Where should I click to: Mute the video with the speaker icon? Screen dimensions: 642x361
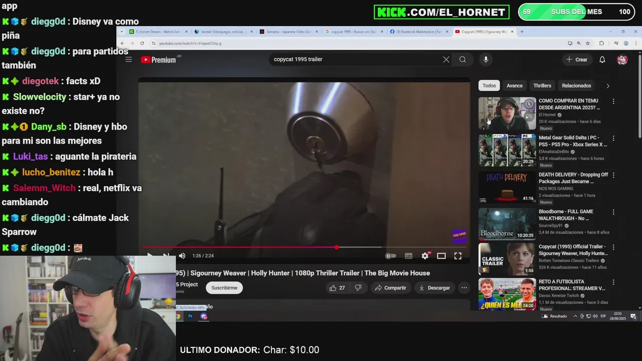[x=182, y=256]
